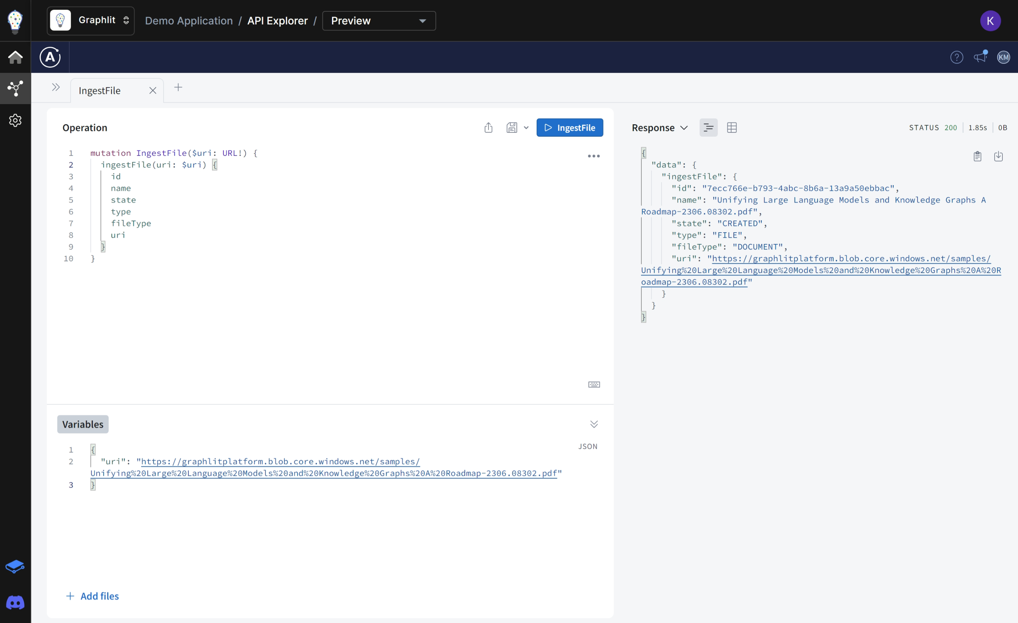1018x623 pixels.
Task: Click the fileType field in the operation
Action: (x=131, y=223)
